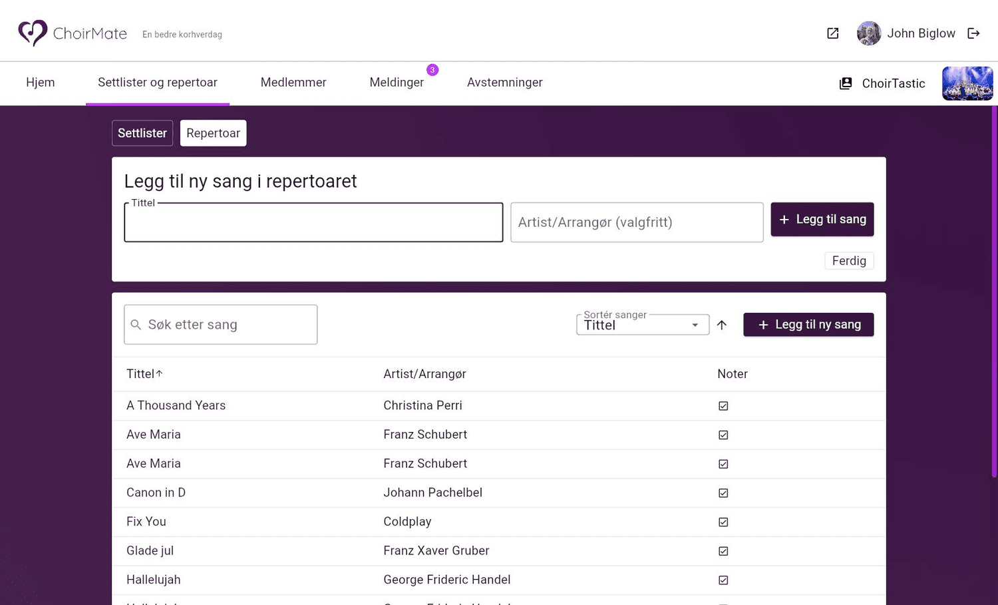
Task: Click the Ferdig button
Action: 849,261
